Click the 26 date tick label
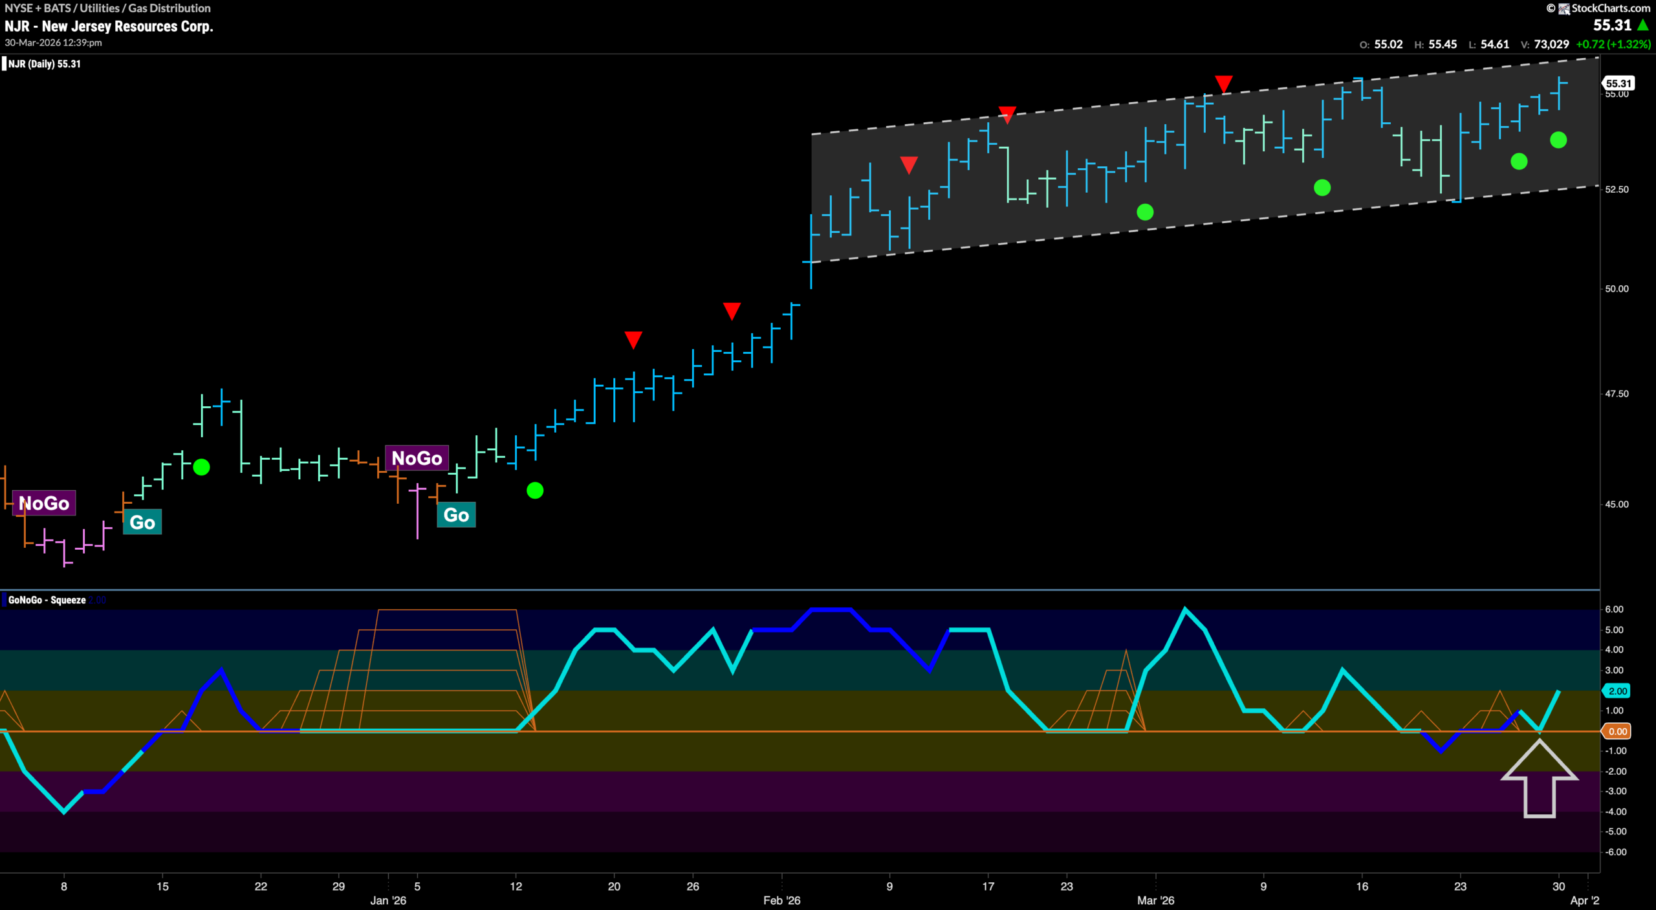 tap(693, 886)
